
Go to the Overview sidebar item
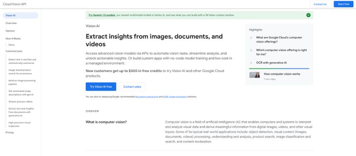tap(11, 23)
